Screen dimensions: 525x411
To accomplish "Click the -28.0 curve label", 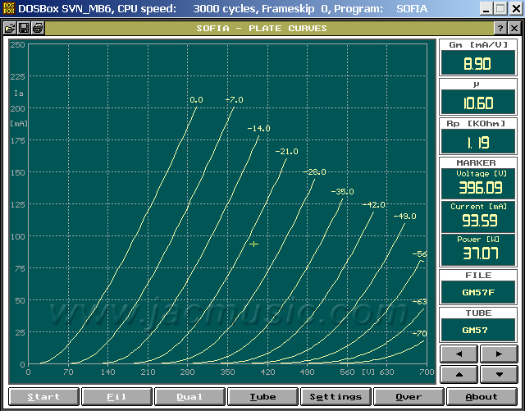I will (x=314, y=171).
